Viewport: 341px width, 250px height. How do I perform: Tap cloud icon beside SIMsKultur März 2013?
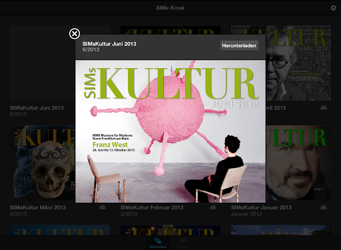[x=103, y=207]
